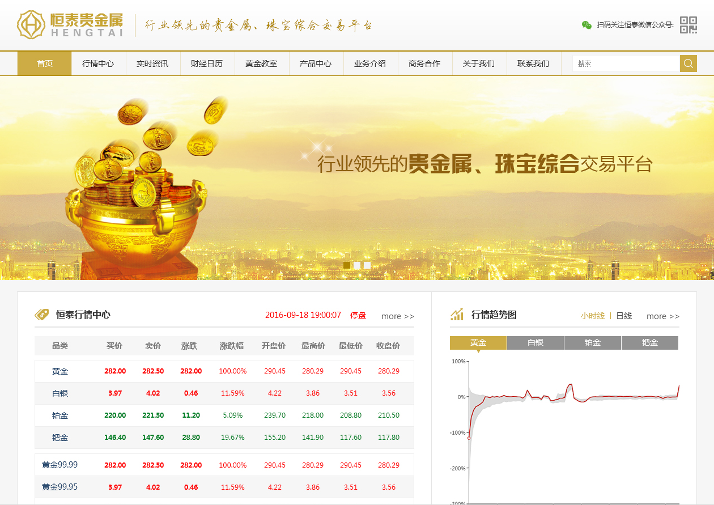The height and width of the screenshot is (505, 714).
Task: Open the 铂金 row link in the quotes table
Action: (60, 415)
